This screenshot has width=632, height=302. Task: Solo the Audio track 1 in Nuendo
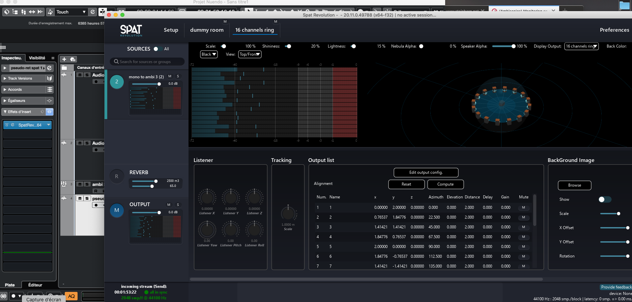(x=87, y=75)
